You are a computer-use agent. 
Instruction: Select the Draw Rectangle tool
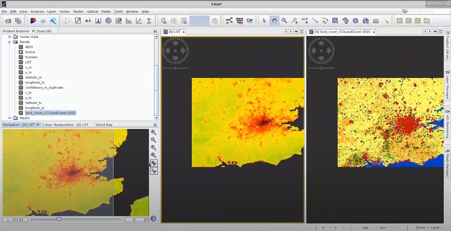[335, 21]
